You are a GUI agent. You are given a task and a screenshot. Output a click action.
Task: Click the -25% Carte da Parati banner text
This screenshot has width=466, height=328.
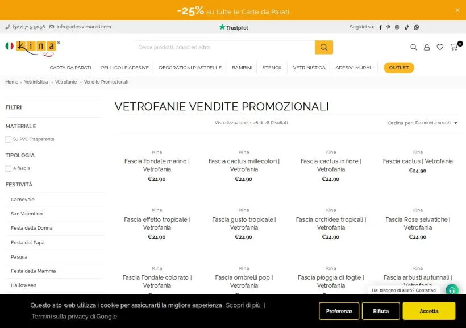pyautogui.click(x=233, y=11)
